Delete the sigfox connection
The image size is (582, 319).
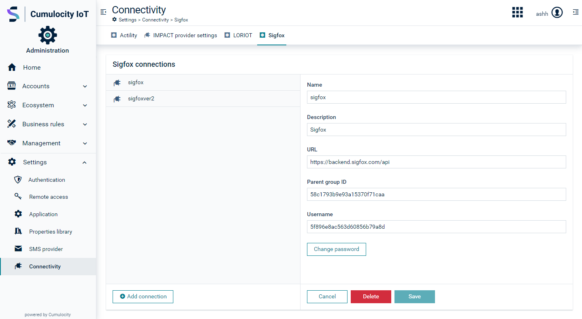pyautogui.click(x=371, y=297)
